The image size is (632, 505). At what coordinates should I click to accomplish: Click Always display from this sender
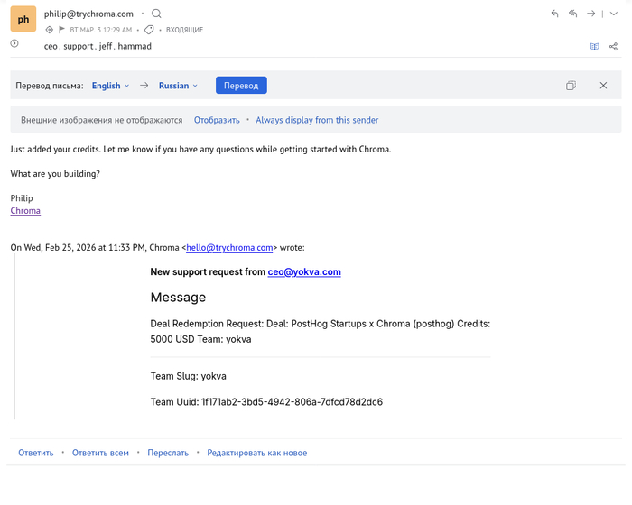coord(317,120)
